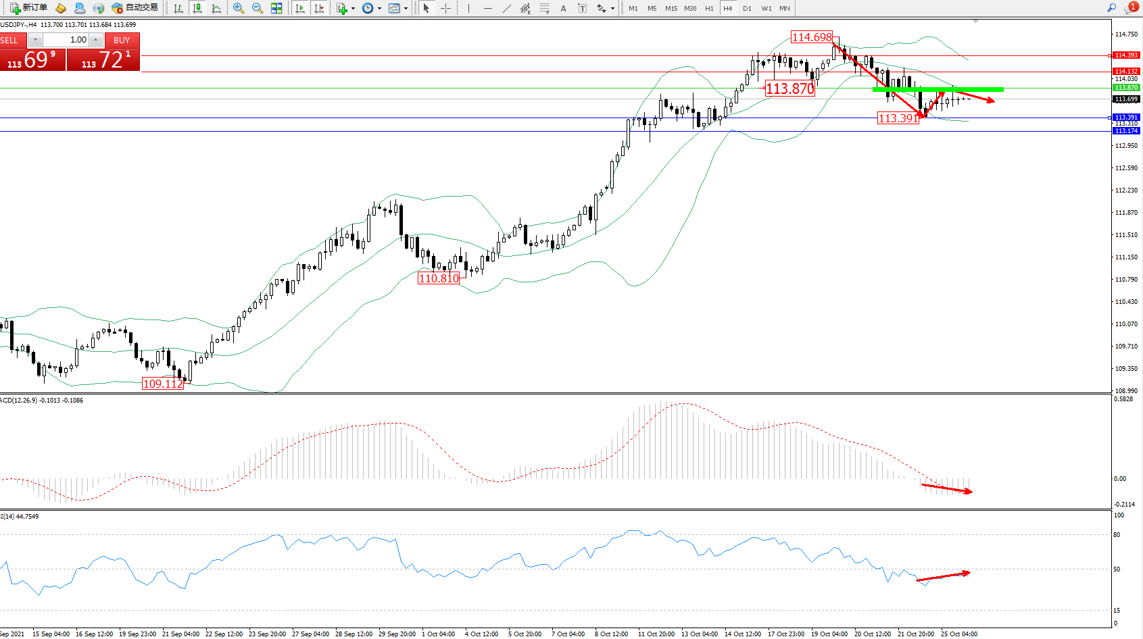This screenshot has height=639, width=1143.
Task: Click the lot volume input field
Action: click(x=66, y=40)
